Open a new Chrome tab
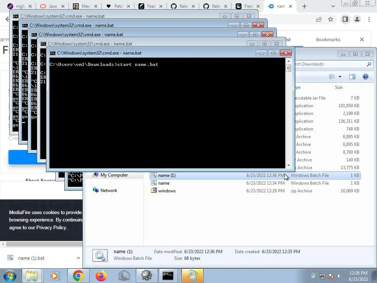The width and height of the screenshot is (377, 283). (x=304, y=6)
